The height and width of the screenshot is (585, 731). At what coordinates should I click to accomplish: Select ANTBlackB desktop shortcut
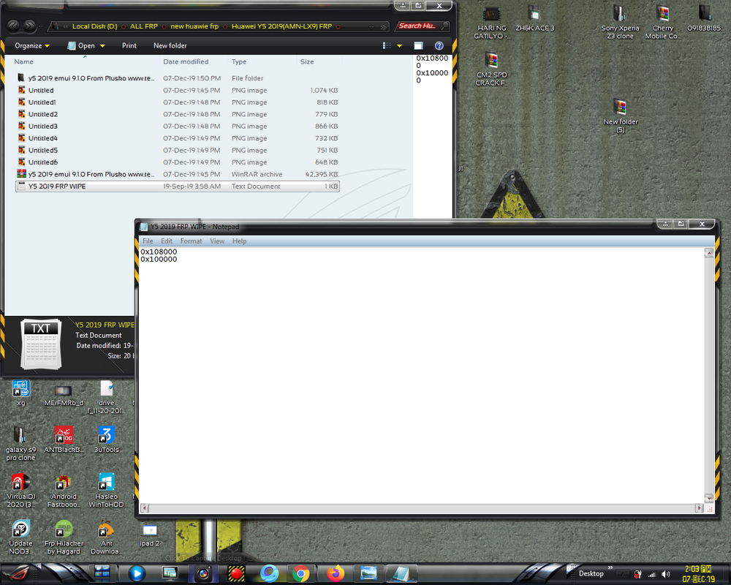click(64, 439)
